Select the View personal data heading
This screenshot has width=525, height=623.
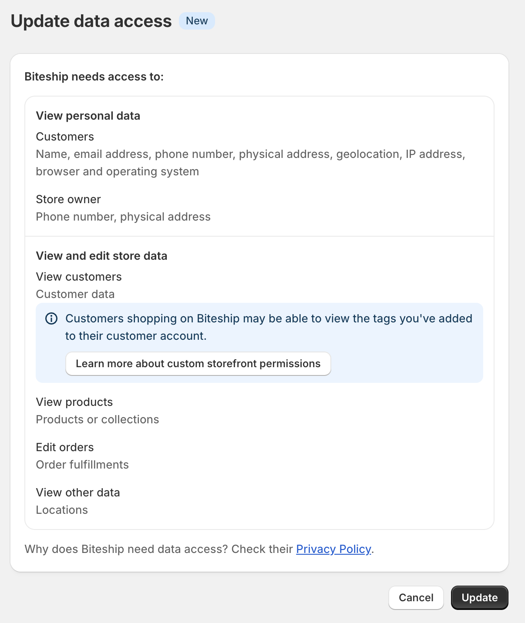click(88, 116)
